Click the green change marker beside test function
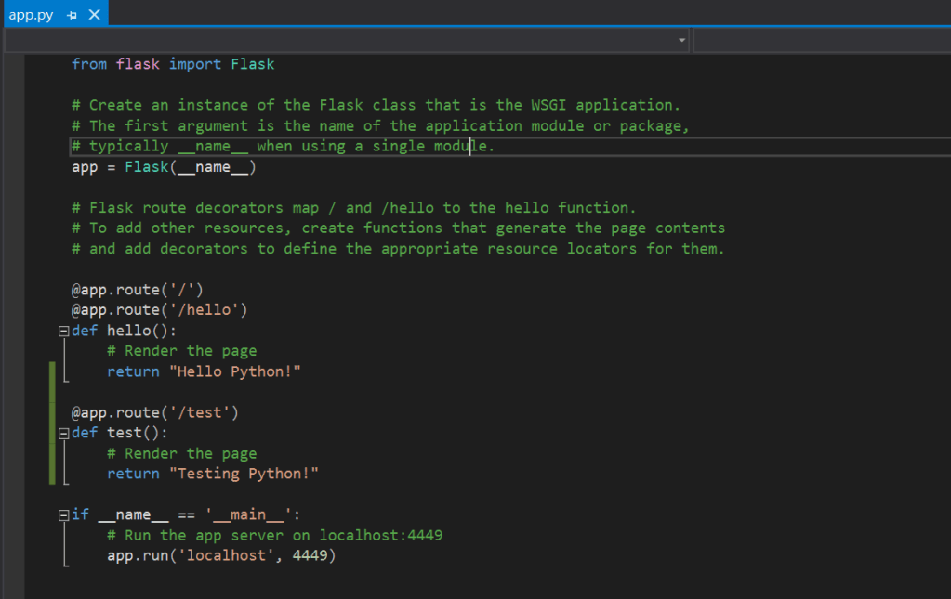951x599 pixels. (52, 443)
